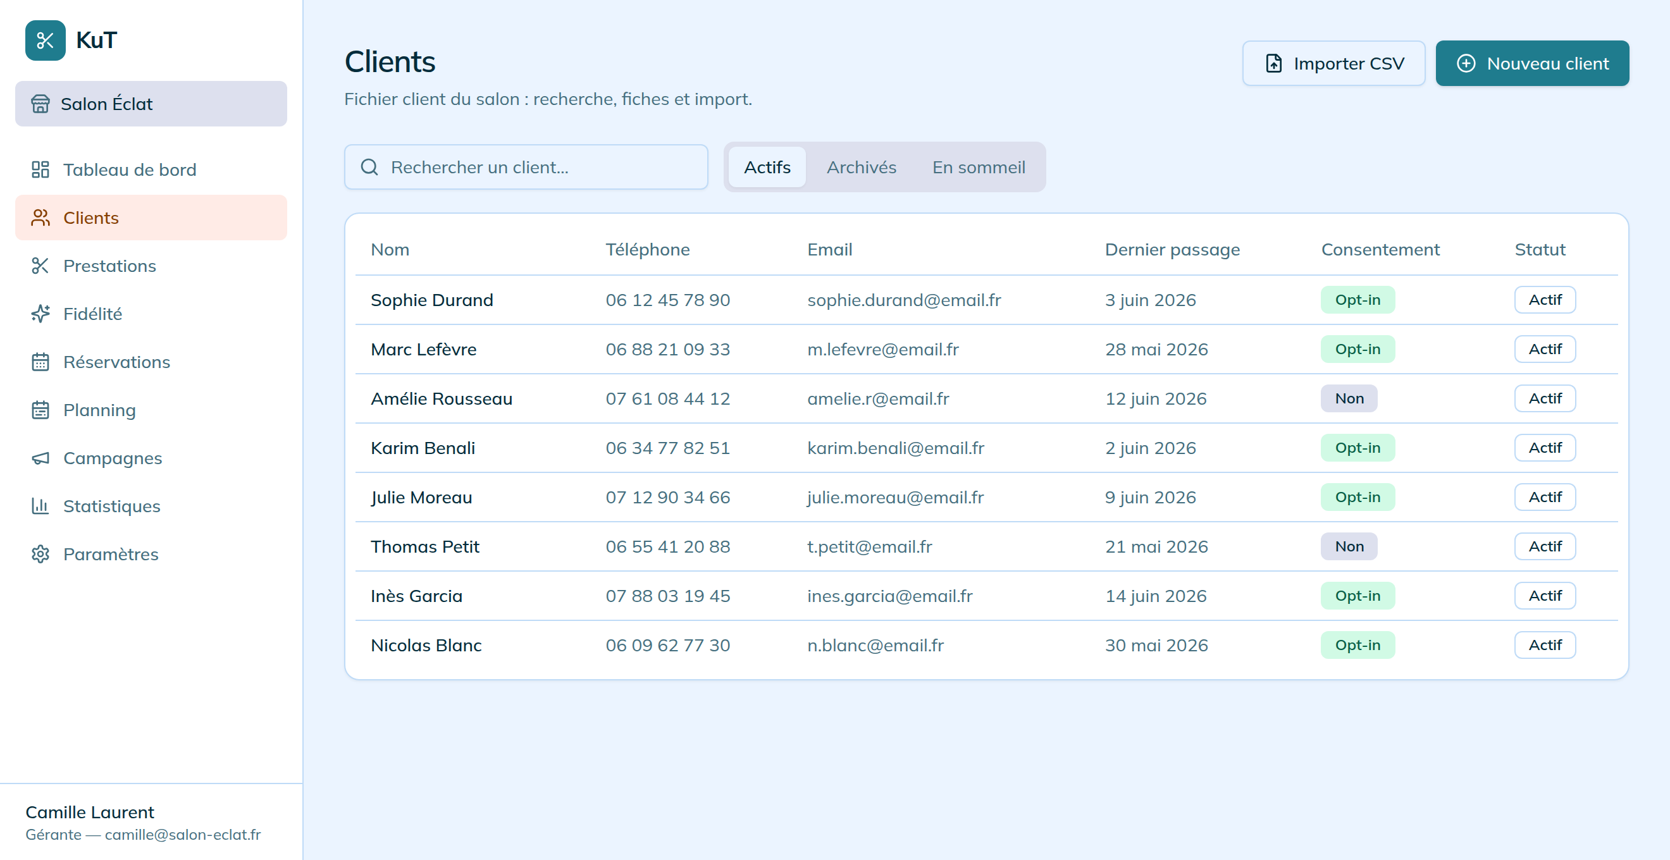Image resolution: width=1670 pixels, height=860 pixels.
Task: Click Importer CSV button
Action: 1333,63
